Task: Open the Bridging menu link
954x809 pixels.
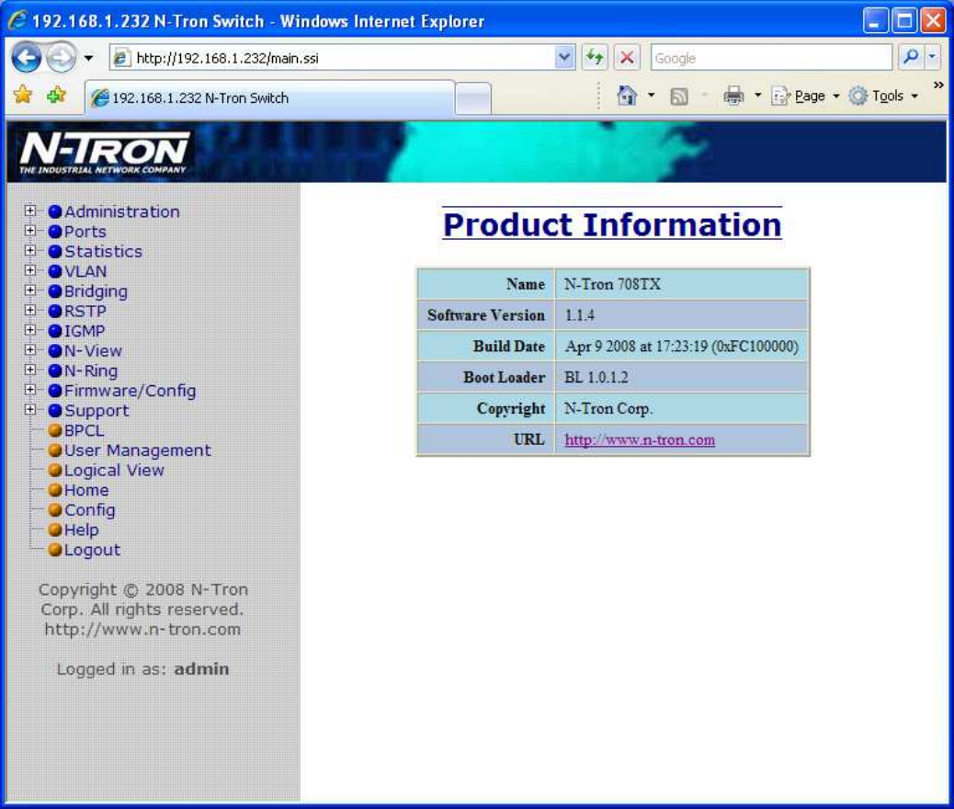Action: pyautogui.click(x=97, y=291)
